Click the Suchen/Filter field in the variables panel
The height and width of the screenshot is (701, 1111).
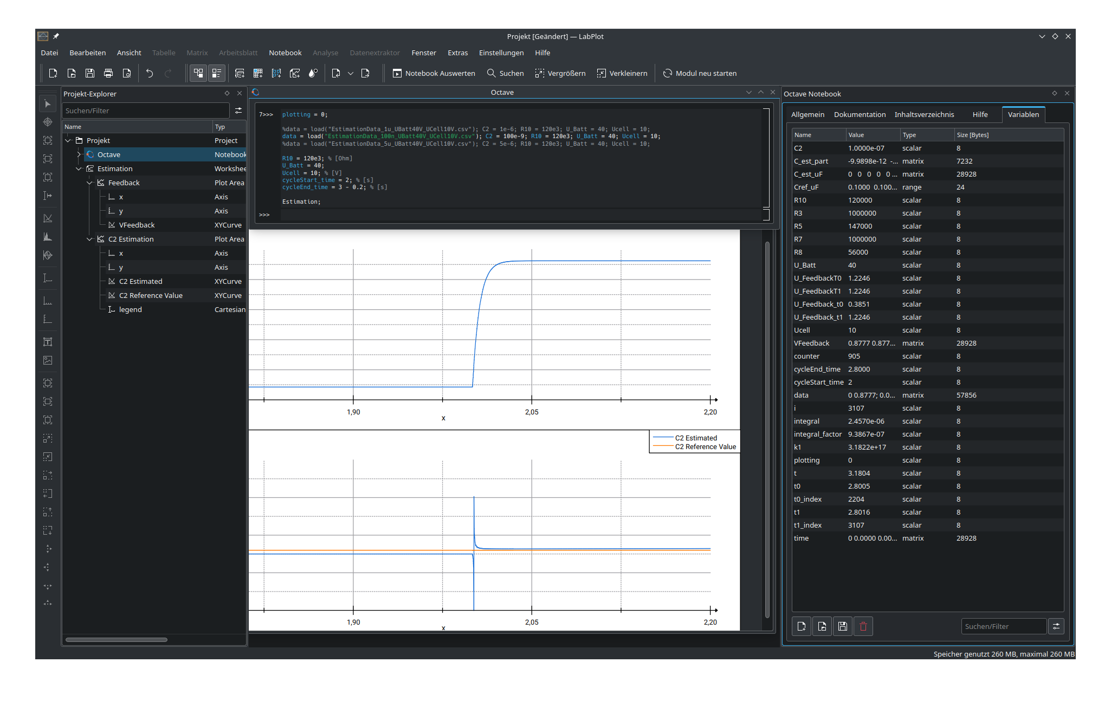[x=1003, y=626]
